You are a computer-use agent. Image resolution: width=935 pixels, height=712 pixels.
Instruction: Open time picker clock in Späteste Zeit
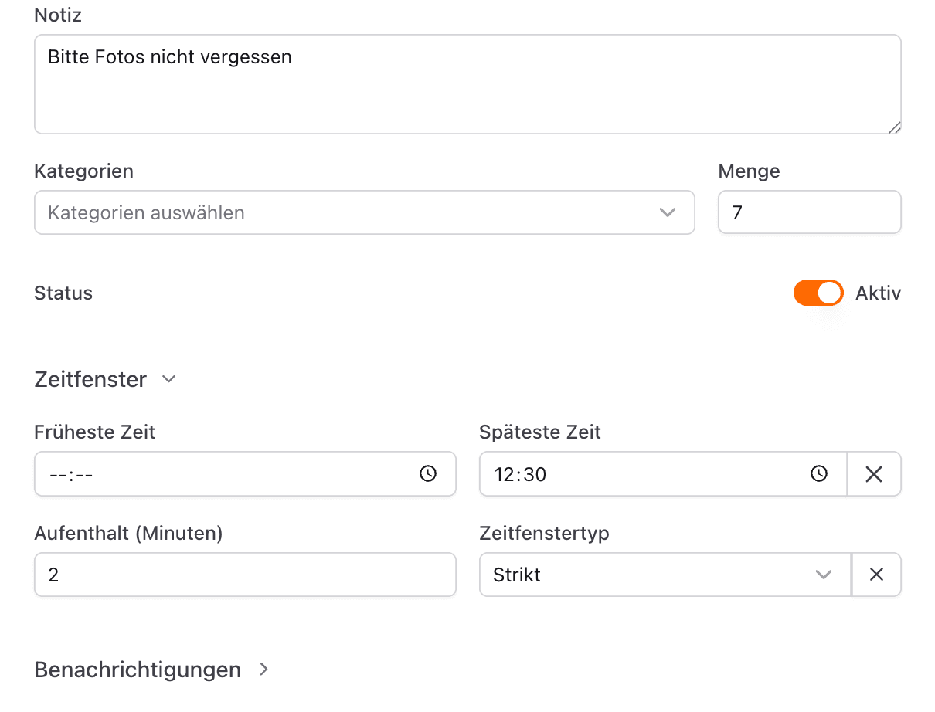point(819,473)
